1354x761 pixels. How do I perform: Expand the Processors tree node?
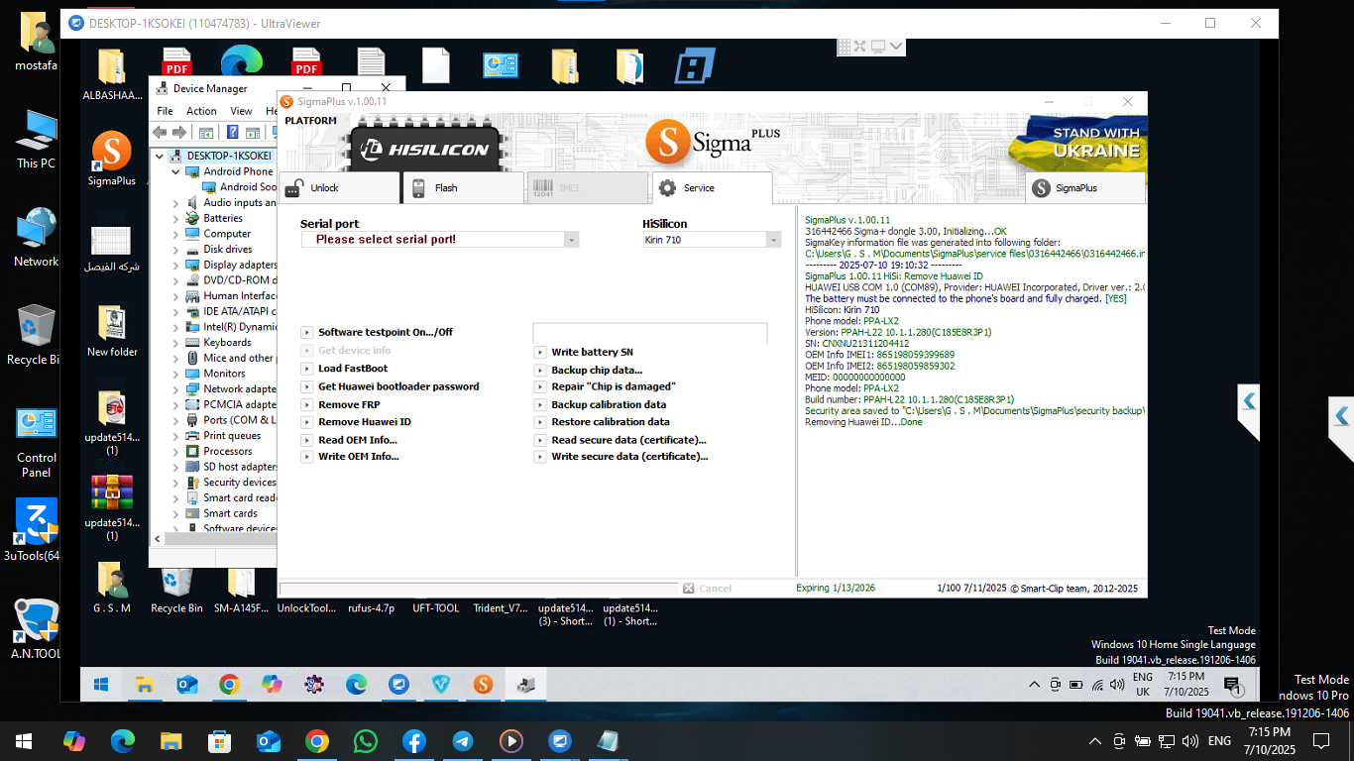click(176, 451)
